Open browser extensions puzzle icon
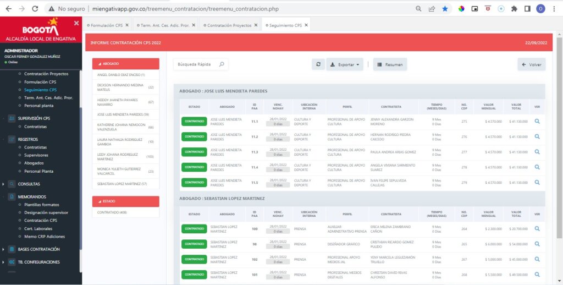Image resolution: width=563 pixels, height=285 pixels. [514, 9]
